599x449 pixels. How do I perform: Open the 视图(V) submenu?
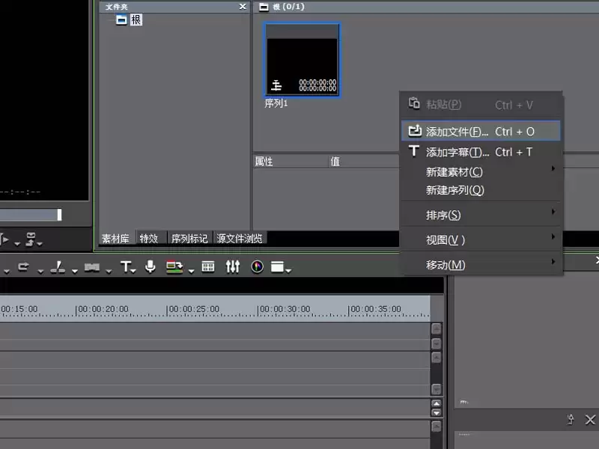tap(481, 239)
